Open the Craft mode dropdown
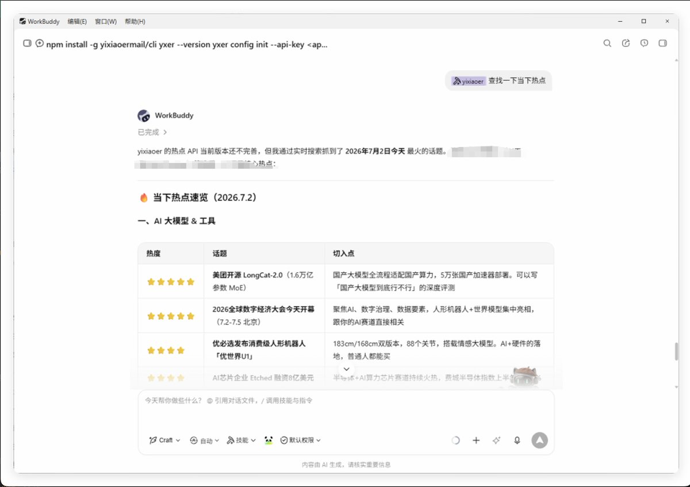690x487 pixels. (164, 440)
